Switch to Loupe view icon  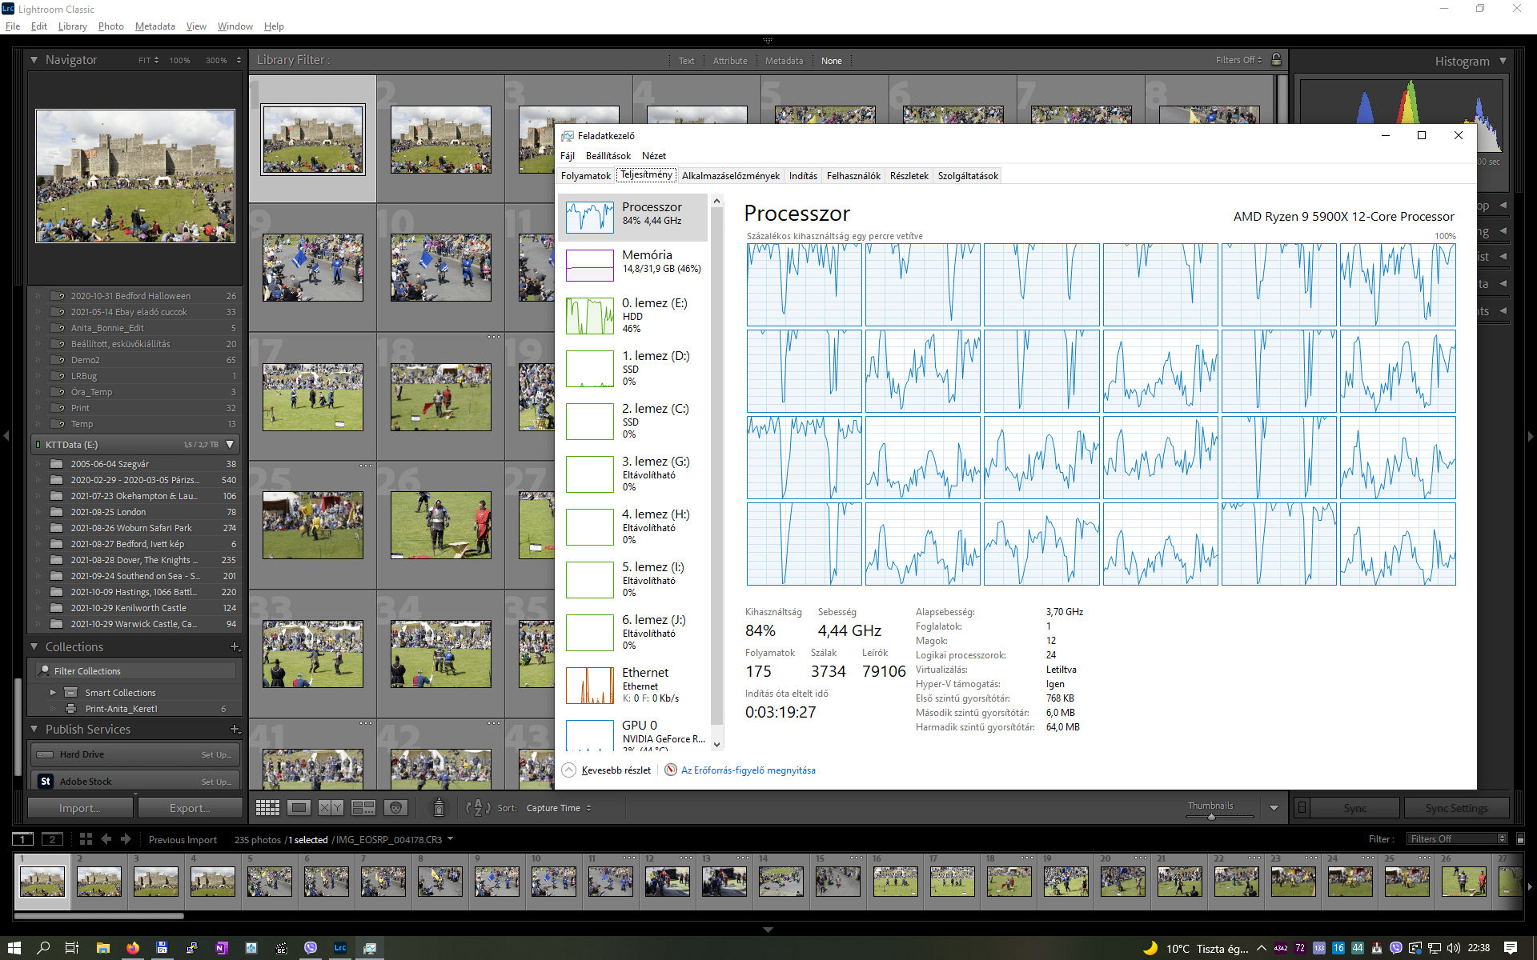point(299,808)
